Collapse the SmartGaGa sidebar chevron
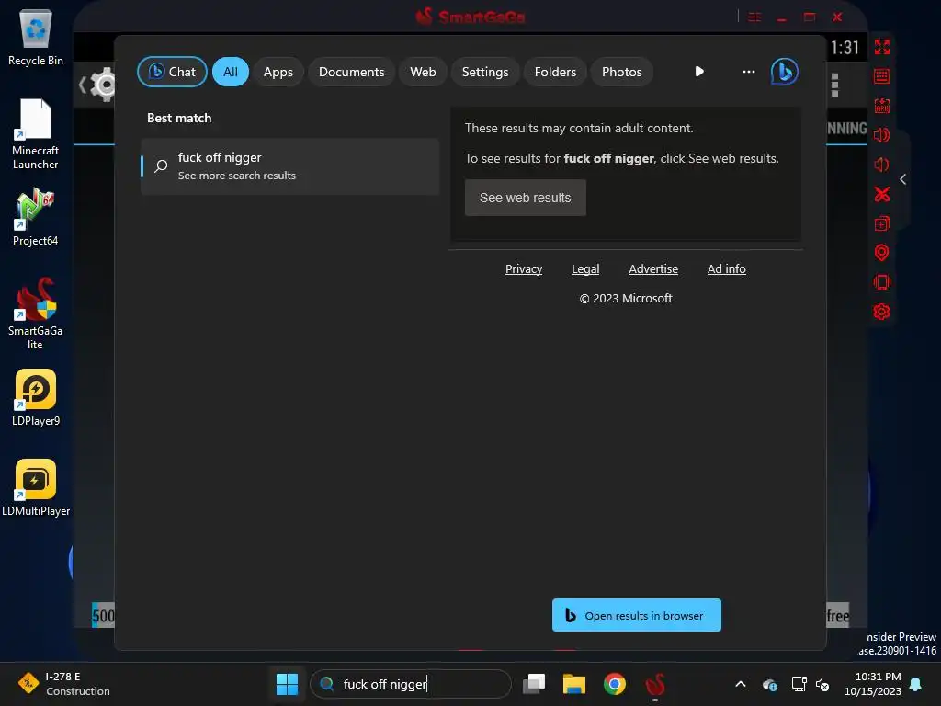This screenshot has width=941, height=706. click(902, 179)
